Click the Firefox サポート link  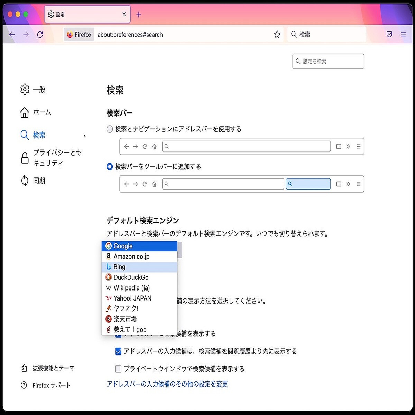(50, 385)
